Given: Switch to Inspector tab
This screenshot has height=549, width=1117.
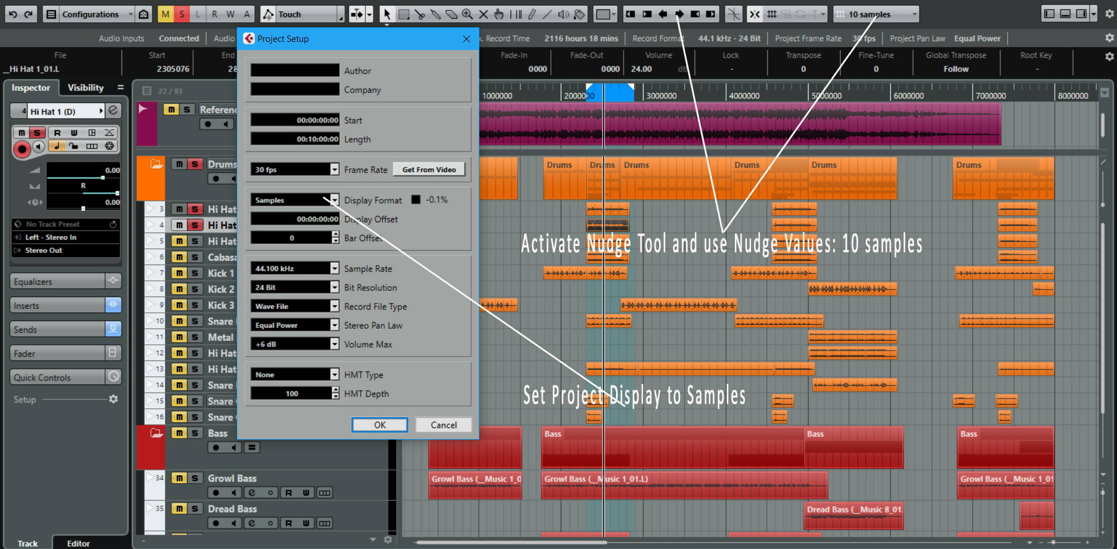Looking at the screenshot, I should (x=31, y=87).
